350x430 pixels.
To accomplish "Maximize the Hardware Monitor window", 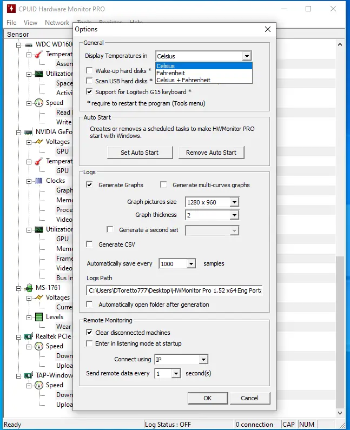I will coord(308,9).
